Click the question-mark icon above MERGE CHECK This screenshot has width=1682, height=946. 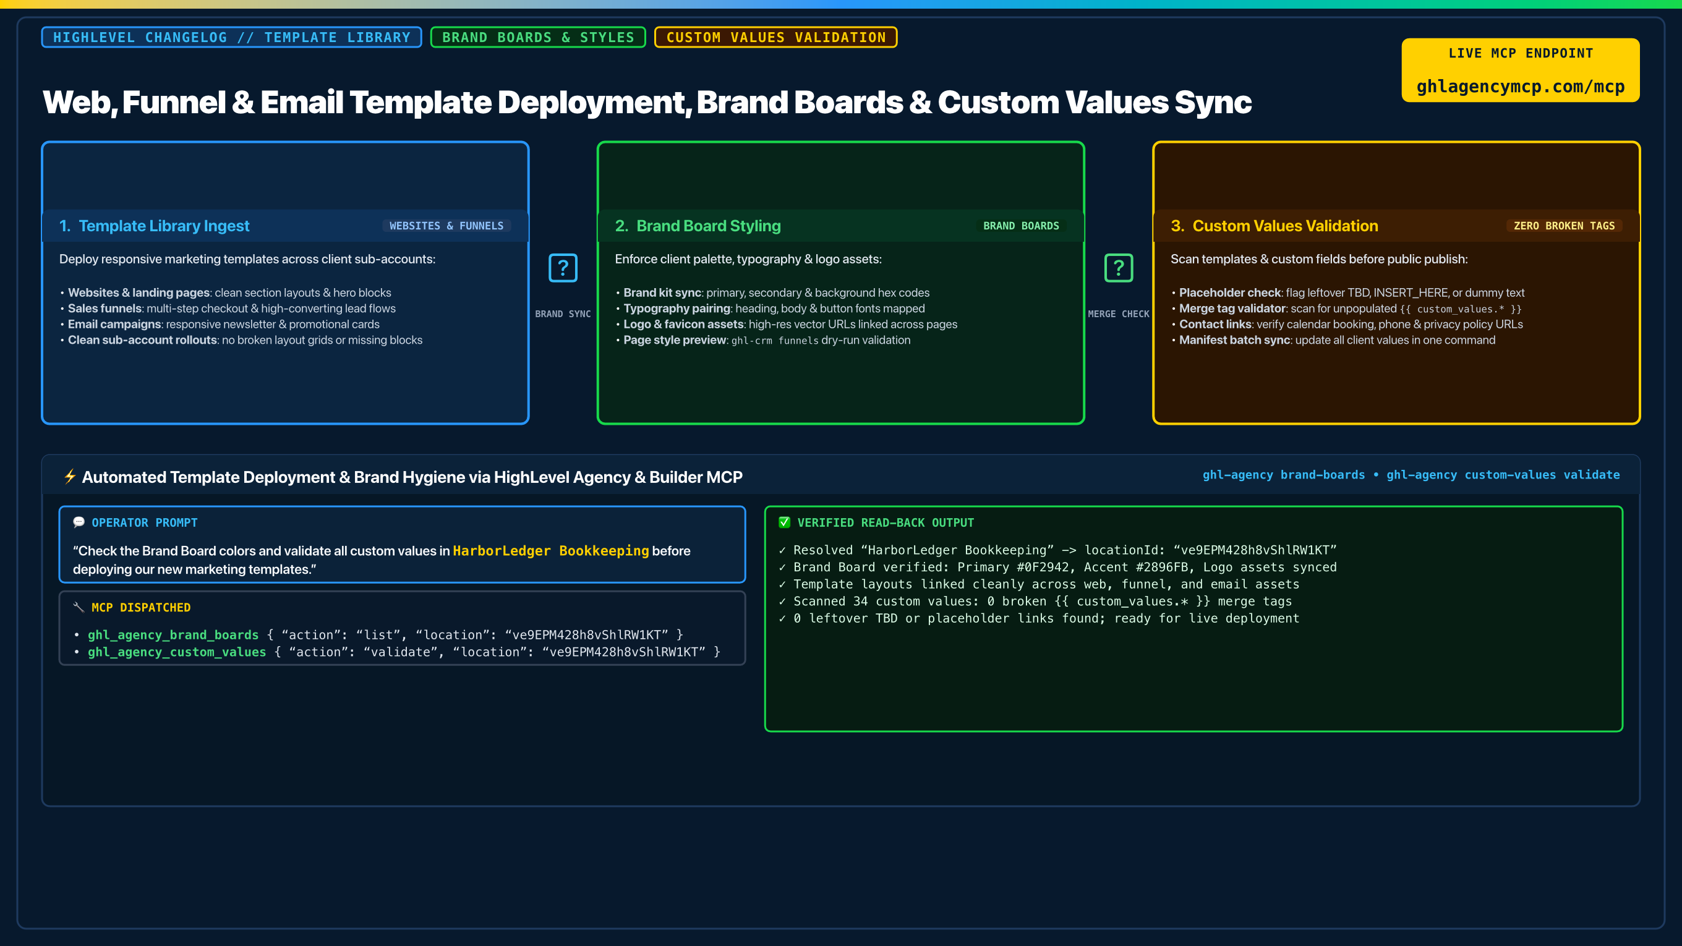click(x=1119, y=268)
